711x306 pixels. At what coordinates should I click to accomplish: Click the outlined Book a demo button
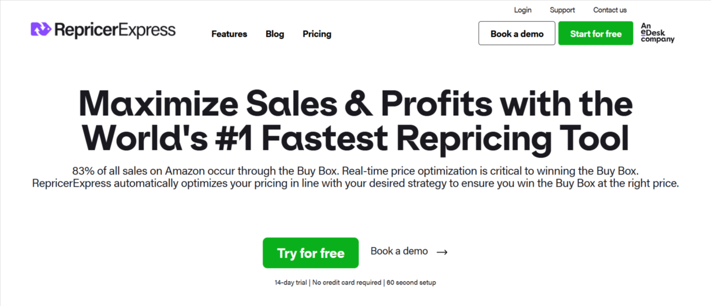517,34
